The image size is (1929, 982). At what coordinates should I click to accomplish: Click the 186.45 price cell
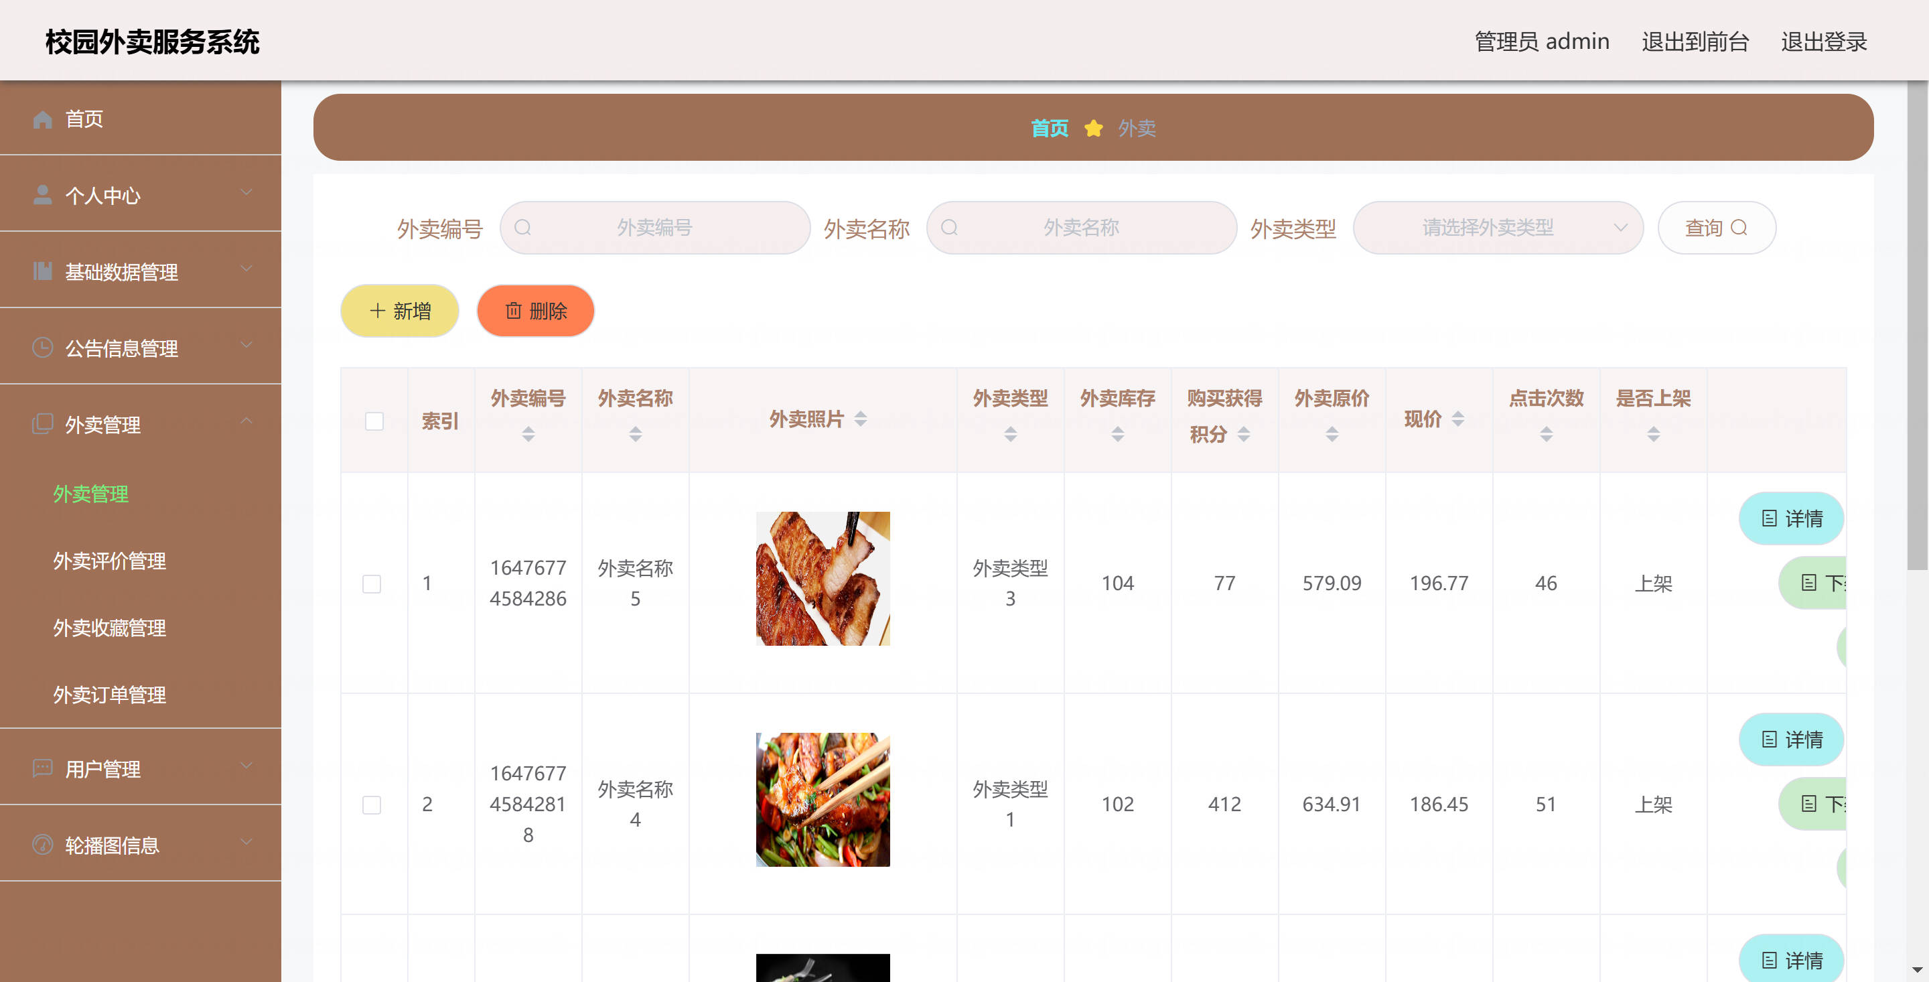pos(1439,804)
